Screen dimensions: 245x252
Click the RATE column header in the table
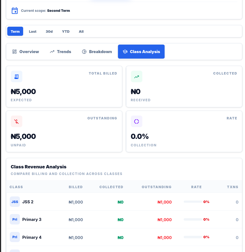197,187
